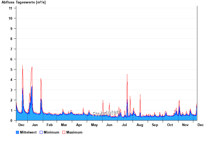Click the Apr month label
This screenshot has height=146, width=213.
(79, 125)
